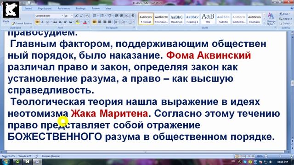Image resolution: width=294 pixels, height=165 pixels.
Task: Open Paragraph dialog launcher
Action: 135,27
